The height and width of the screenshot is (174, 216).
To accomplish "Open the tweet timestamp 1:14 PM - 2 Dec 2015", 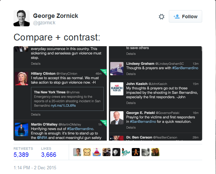I will (35, 168).
